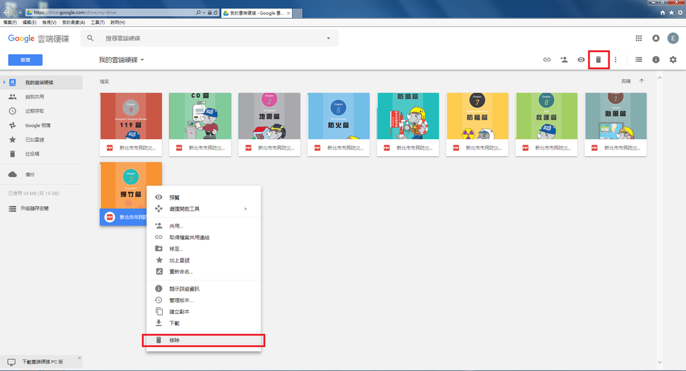
Task: Show the details info panel
Action: pyautogui.click(x=656, y=60)
